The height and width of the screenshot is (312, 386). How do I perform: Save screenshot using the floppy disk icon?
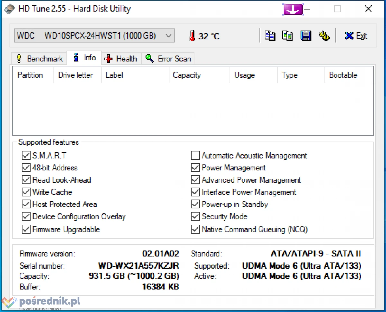(x=306, y=36)
